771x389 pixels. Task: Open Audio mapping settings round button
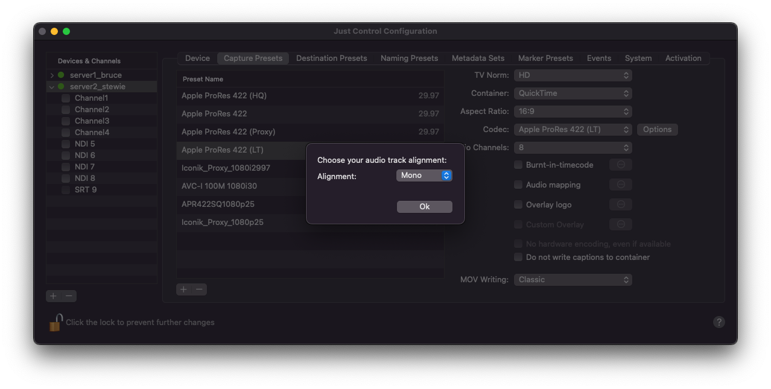pos(621,185)
